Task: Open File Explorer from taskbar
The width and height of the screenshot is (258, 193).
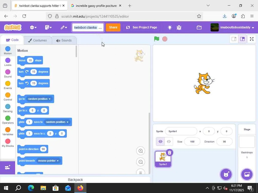Action: [x=43, y=188]
